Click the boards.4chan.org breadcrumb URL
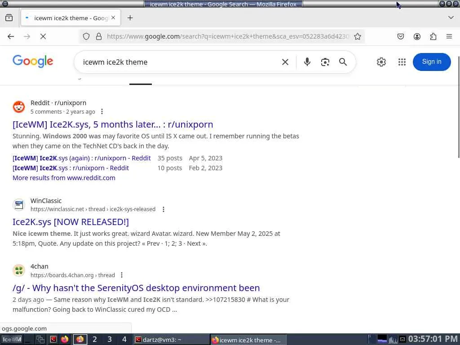Image resolution: width=460 pixels, height=345 pixels. [x=73, y=275]
